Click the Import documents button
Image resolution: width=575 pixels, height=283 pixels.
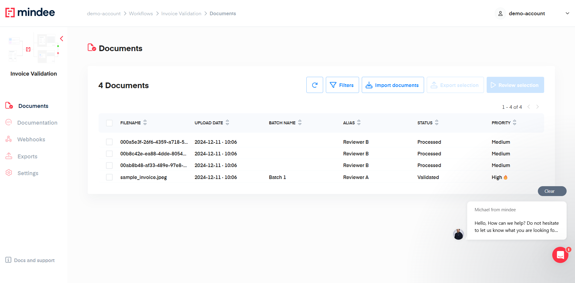point(393,85)
